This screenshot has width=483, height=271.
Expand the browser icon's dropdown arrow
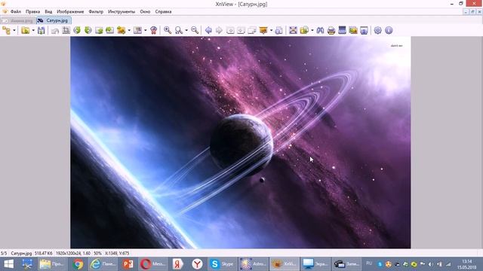pos(14,30)
